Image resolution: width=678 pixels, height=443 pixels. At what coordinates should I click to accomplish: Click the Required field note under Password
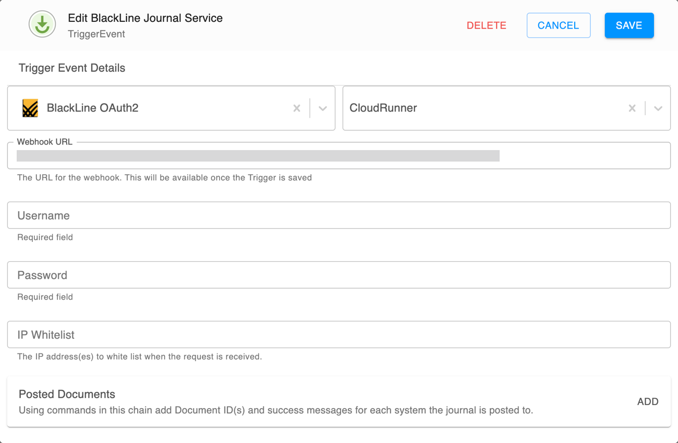(x=45, y=297)
